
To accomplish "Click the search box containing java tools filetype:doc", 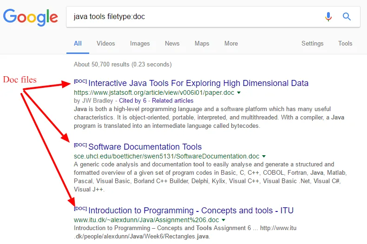I will (213, 17).
